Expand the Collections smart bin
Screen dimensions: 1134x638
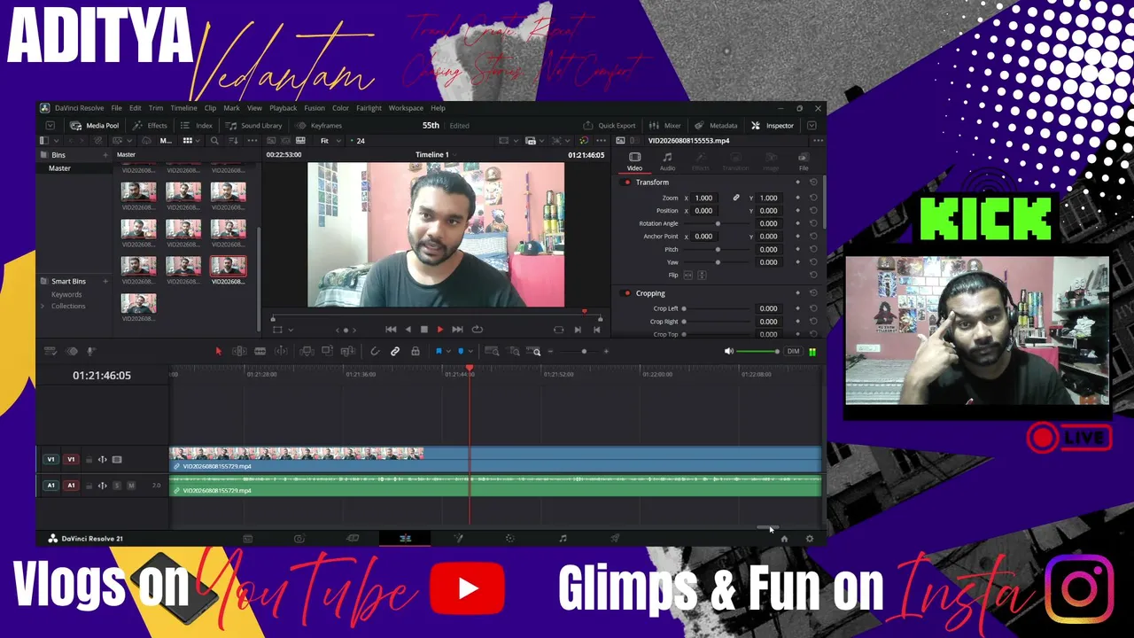[42, 307]
